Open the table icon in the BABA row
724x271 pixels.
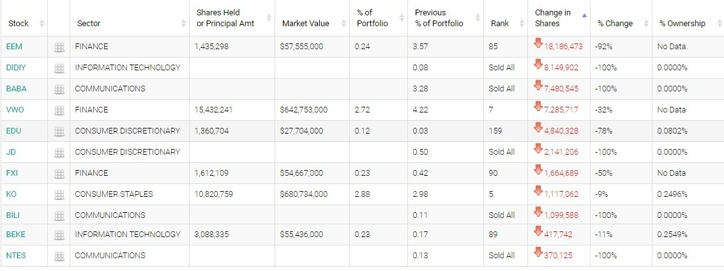(59, 89)
